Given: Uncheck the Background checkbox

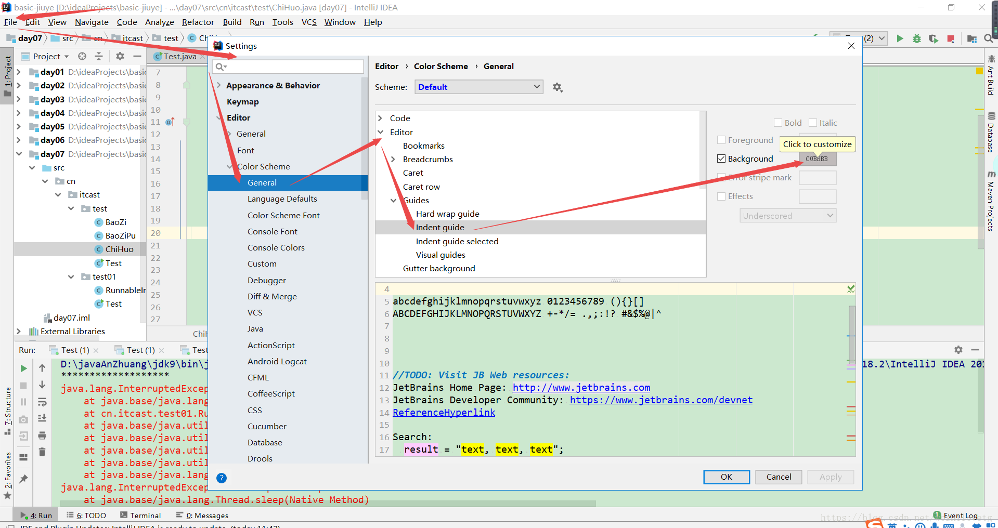Looking at the screenshot, I should point(721,159).
